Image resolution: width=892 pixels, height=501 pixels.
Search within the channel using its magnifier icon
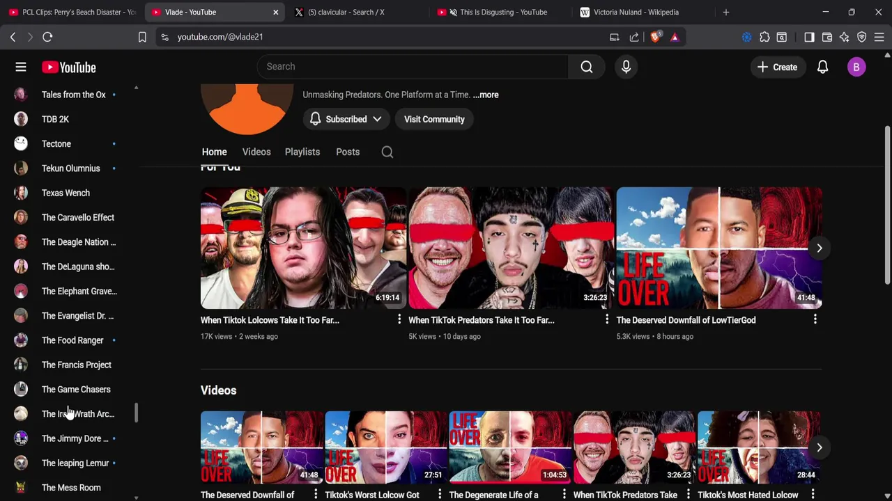[x=387, y=152]
